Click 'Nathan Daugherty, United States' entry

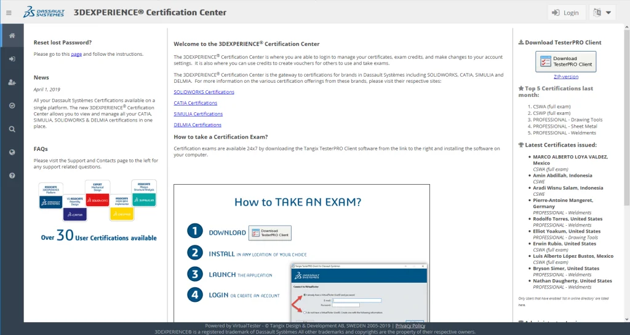click(x=573, y=281)
